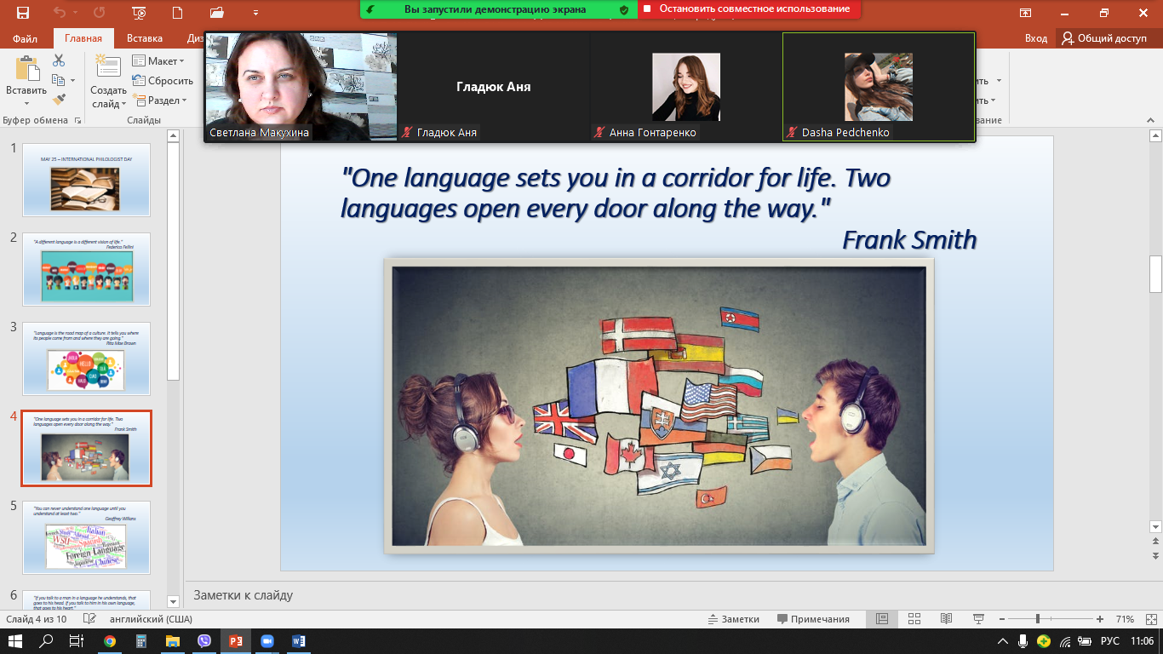The image size is (1163, 654).
Task: Open Reading view from status bar
Action: coord(946,619)
